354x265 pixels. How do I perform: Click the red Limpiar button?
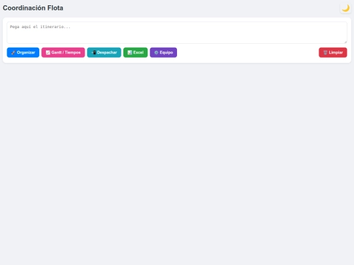(333, 52)
